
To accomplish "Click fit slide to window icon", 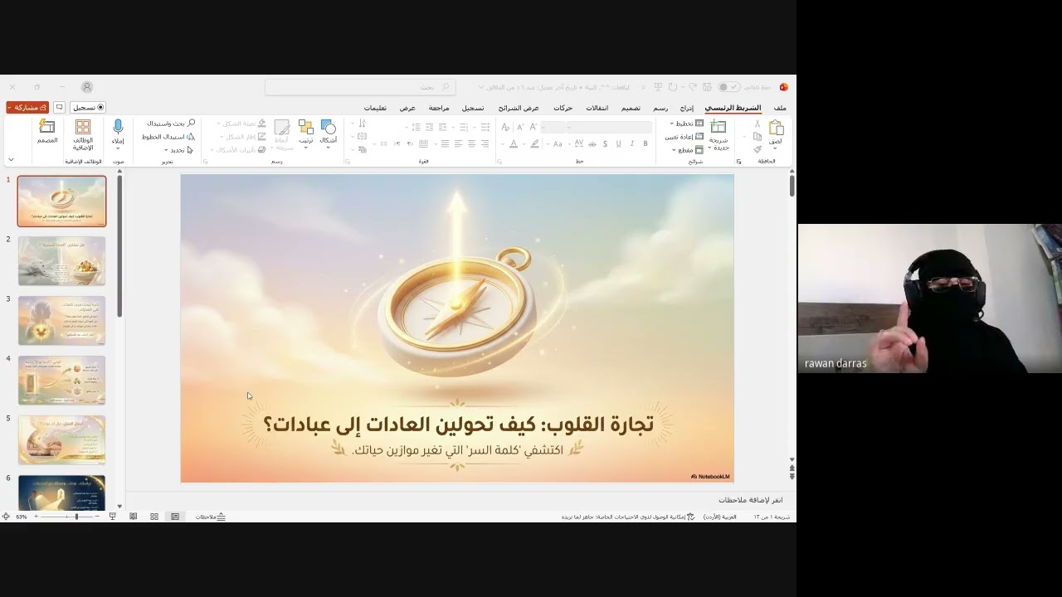I will click(6, 517).
